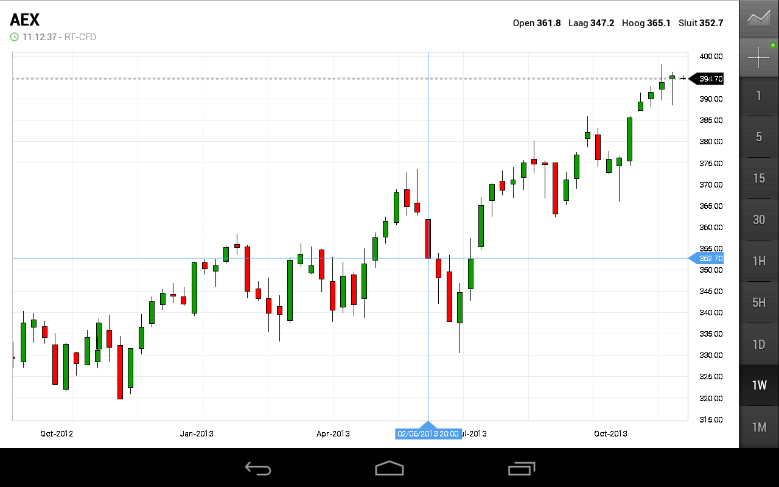This screenshot has height=487, width=779.
Task: Tap the clock icon beside 11:12:37
Action: tap(15, 37)
